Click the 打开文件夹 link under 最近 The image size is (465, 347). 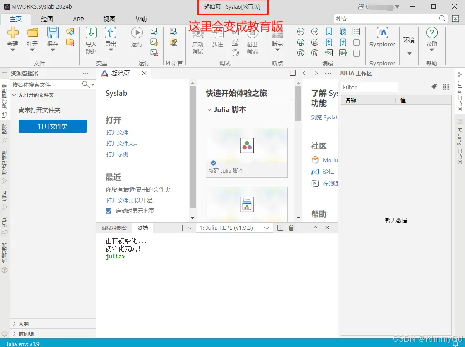(120, 200)
